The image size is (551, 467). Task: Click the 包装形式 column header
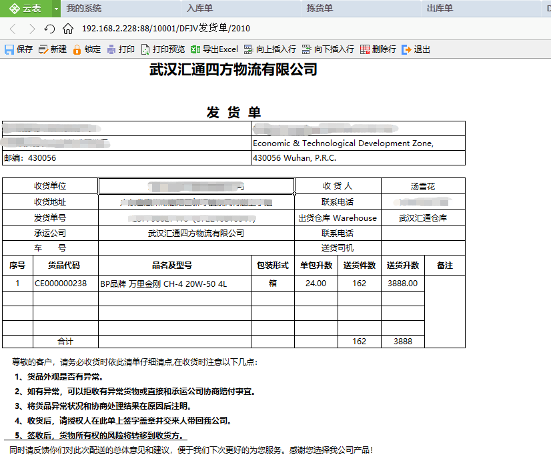click(x=273, y=266)
